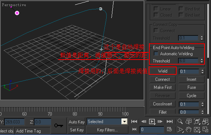Click the End Point Threshold spinner arrows
Image resolution: width=211 pixels, height=135 pixels.
(x=202, y=61)
